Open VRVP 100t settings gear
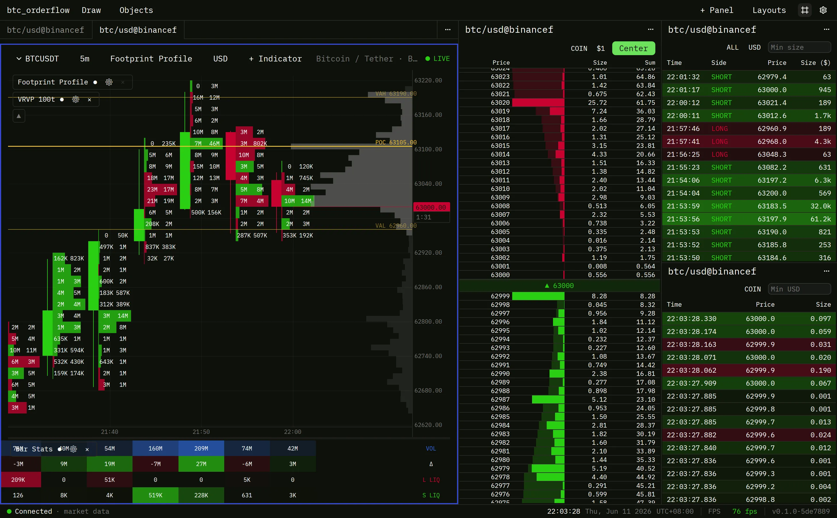Viewport: 837px width, 518px height. pos(75,99)
